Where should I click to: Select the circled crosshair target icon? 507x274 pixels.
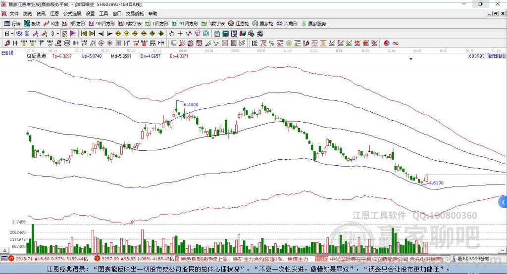tap(101, 44)
